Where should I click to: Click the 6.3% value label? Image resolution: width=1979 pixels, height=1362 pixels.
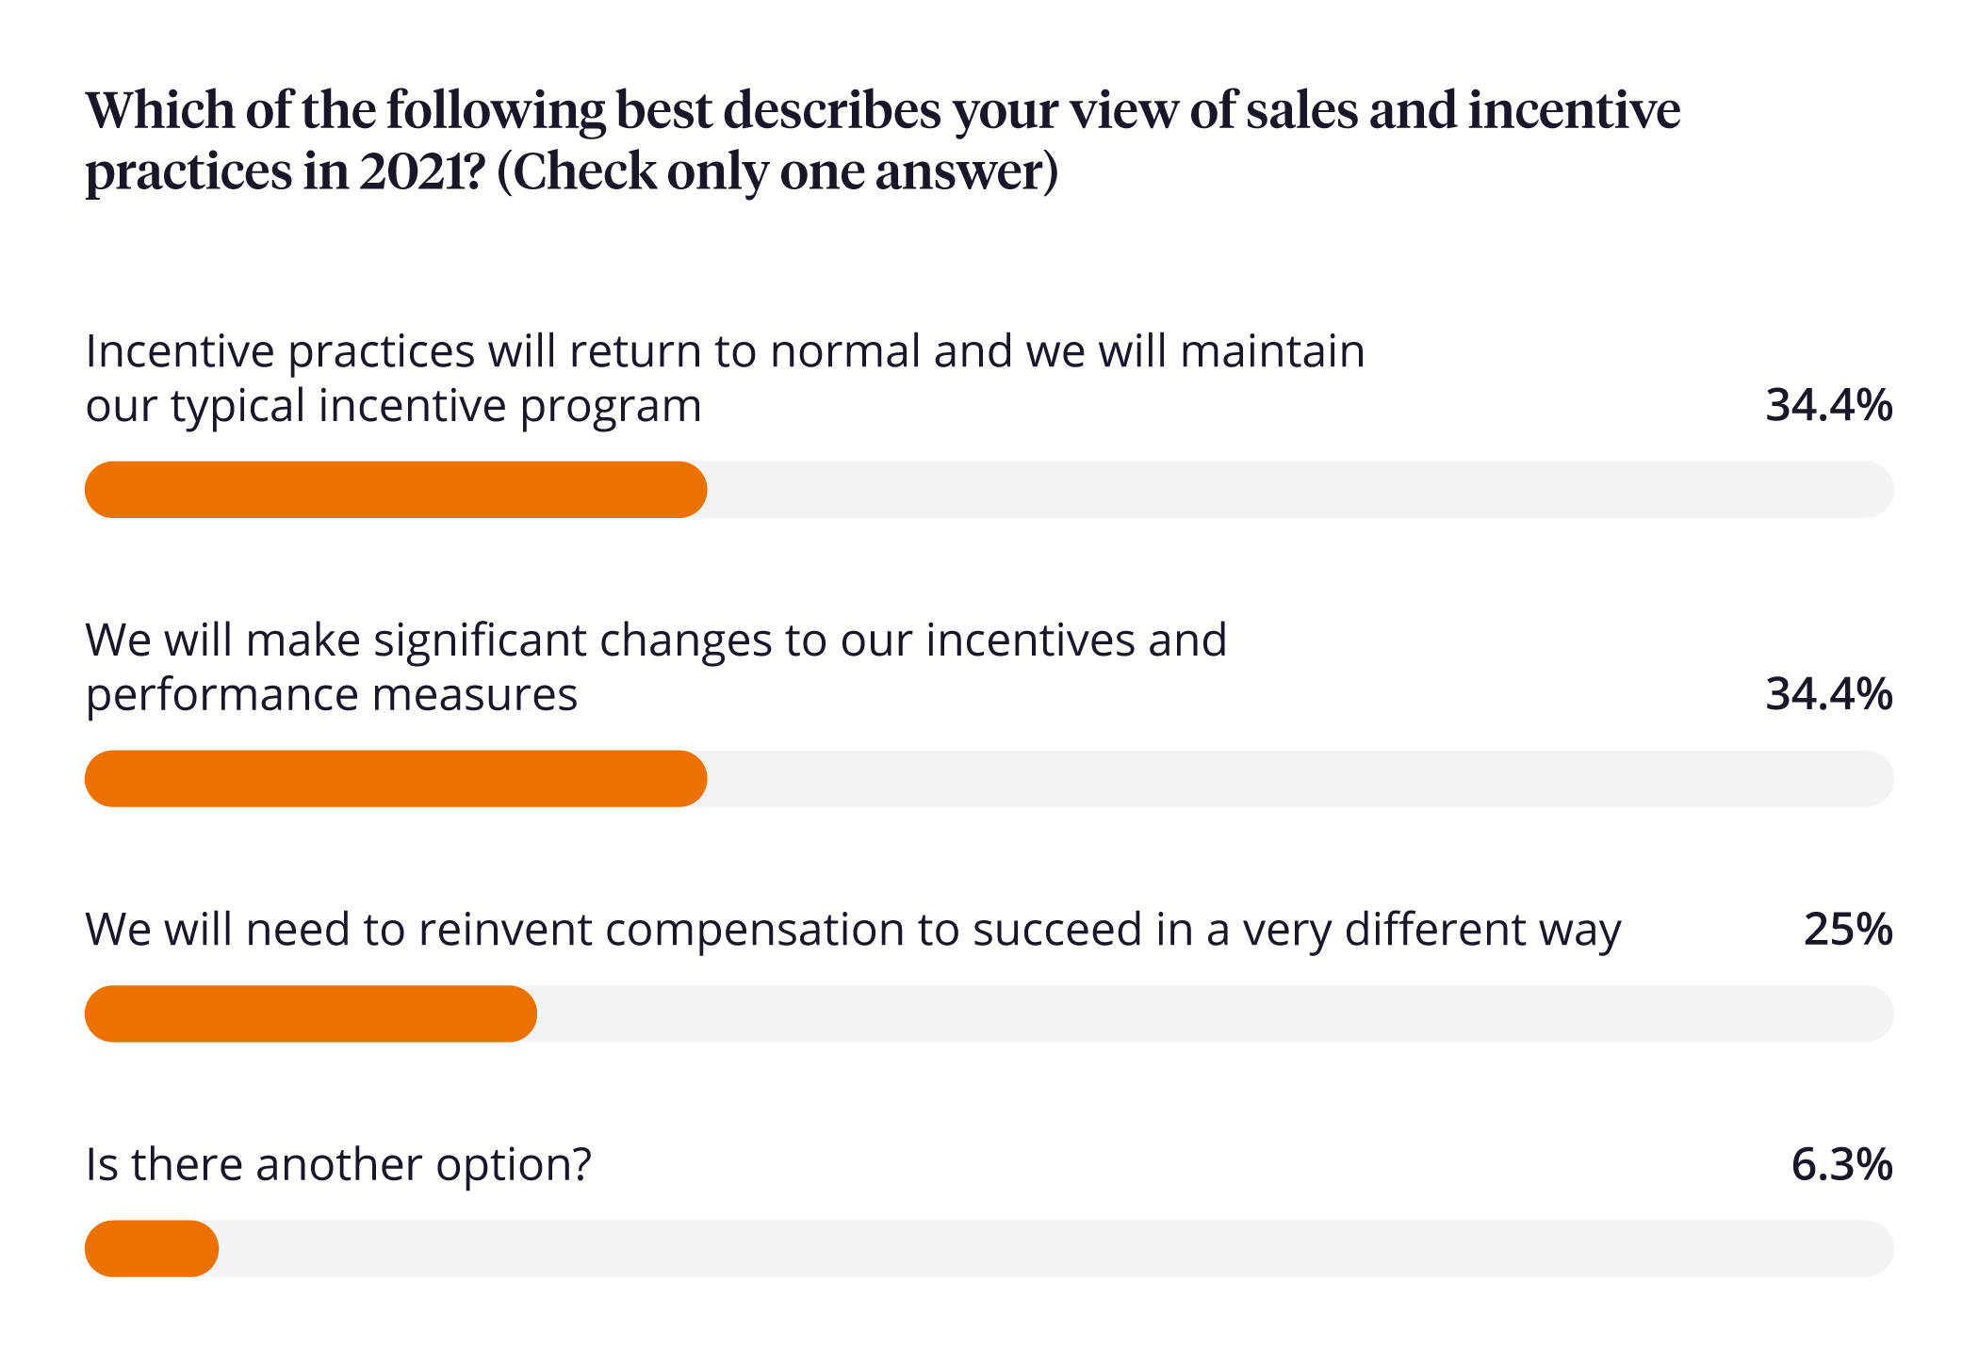pos(1840,1166)
